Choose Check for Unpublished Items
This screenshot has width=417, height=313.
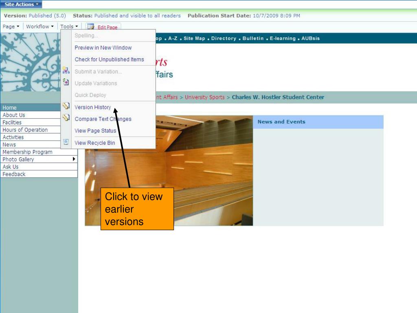click(109, 60)
